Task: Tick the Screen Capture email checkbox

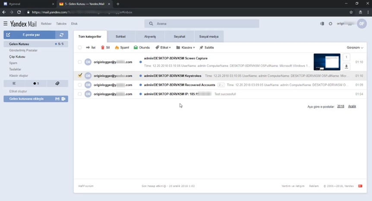Action: [x=80, y=62]
